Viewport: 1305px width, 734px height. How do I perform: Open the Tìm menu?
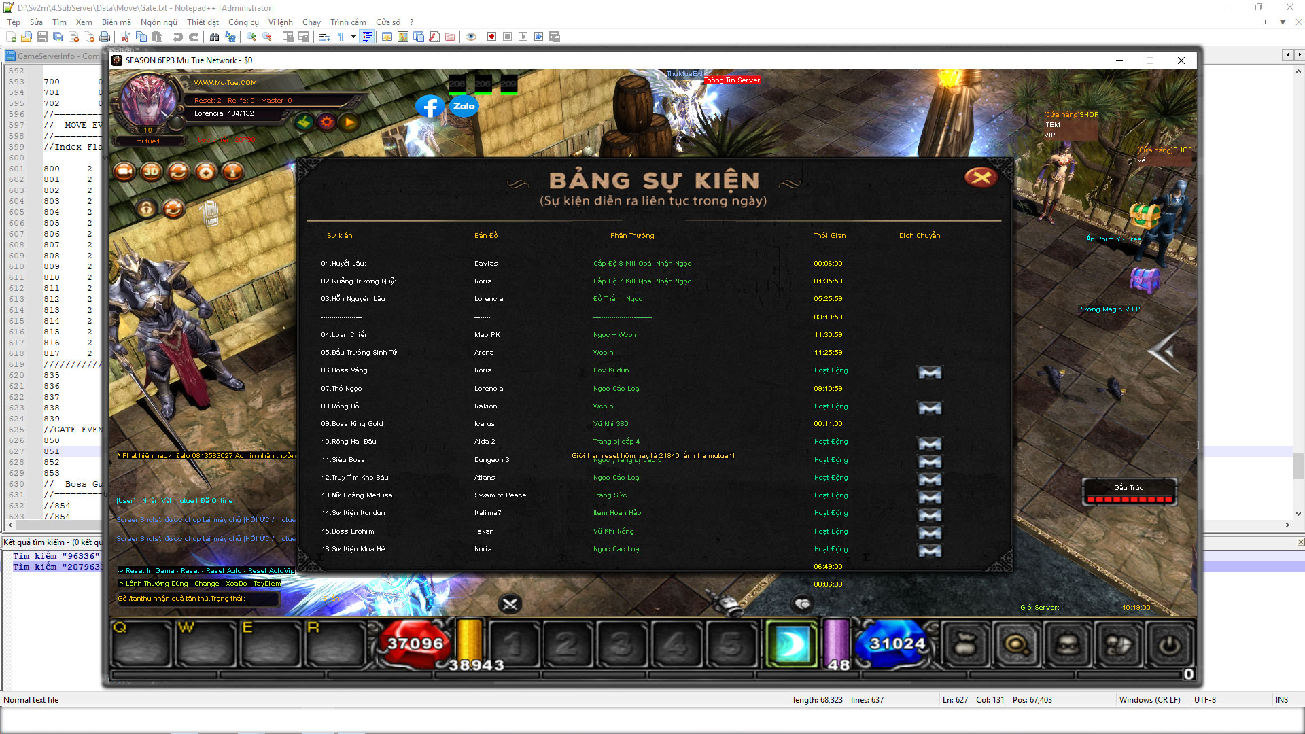(x=60, y=22)
